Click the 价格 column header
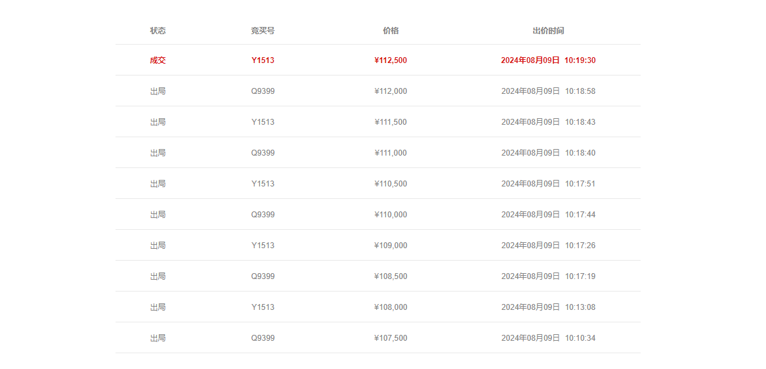This screenshot has width=766, height=369. [x=391, y=30]
